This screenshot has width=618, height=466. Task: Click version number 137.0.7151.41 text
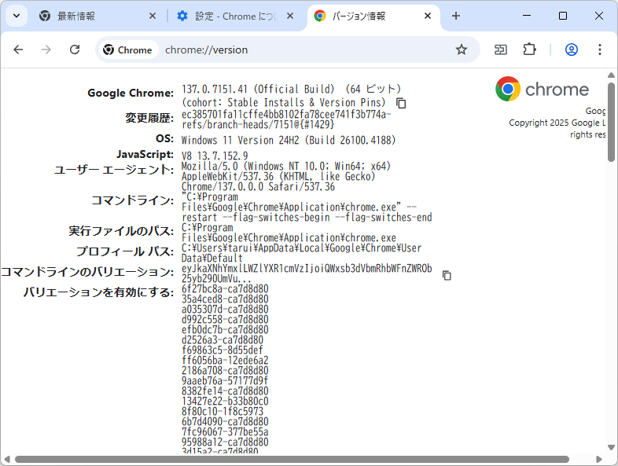coord(215,89)
